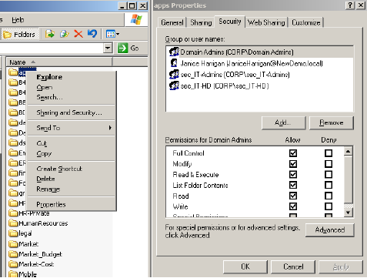Click the Add... button

tap(283, 122)
